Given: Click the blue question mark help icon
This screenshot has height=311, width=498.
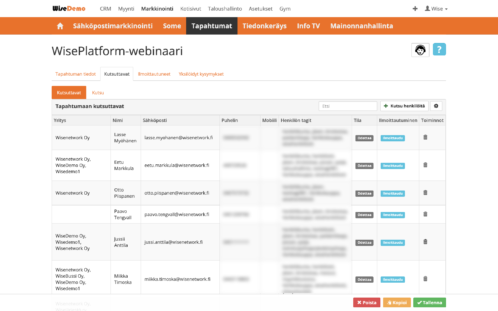Looking at the screenshot, I should coord(439,49).
